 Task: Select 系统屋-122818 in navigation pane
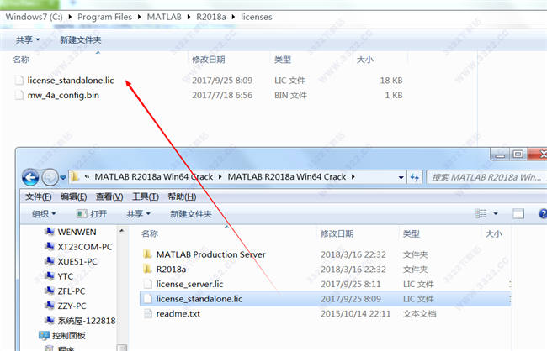86,321
